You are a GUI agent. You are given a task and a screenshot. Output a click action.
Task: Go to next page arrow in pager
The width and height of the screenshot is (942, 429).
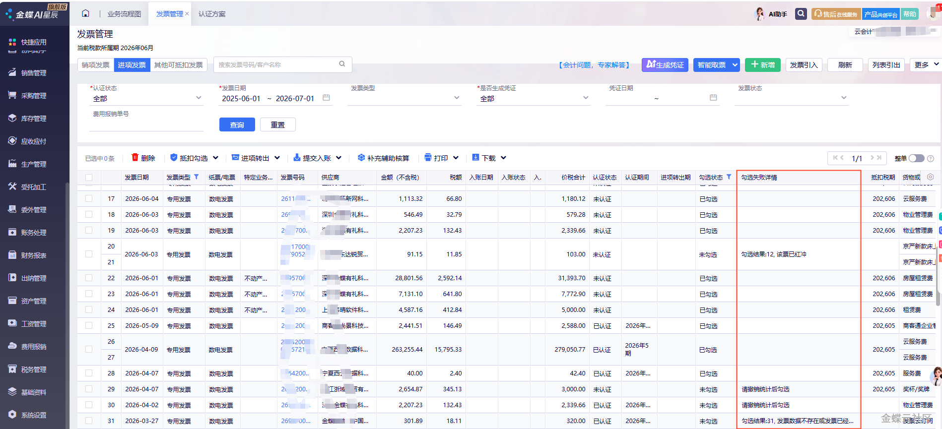872,158
